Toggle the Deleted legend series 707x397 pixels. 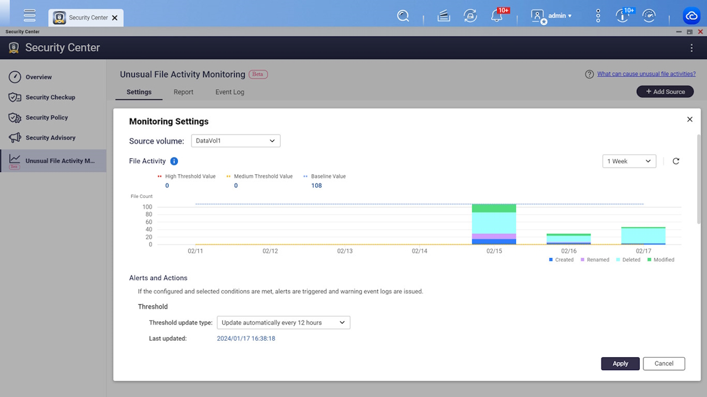click(628, 260)
